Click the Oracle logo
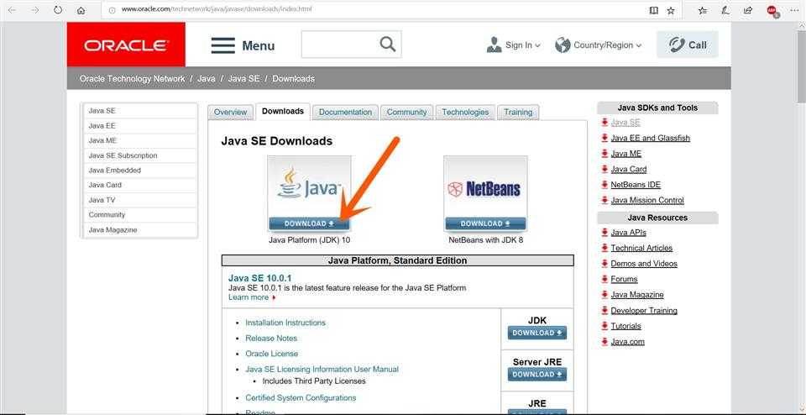 pyautogui.click(x=126, y=45)
